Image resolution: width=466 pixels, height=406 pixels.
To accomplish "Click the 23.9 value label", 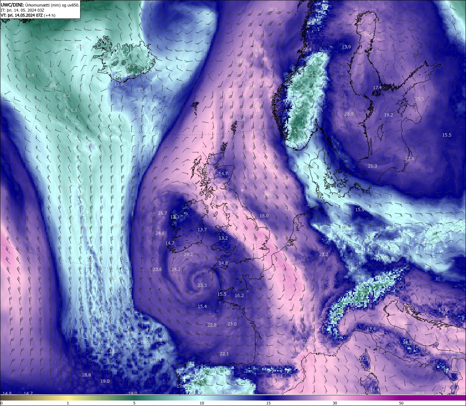I will pyautogui.click(x=349, y=114).
